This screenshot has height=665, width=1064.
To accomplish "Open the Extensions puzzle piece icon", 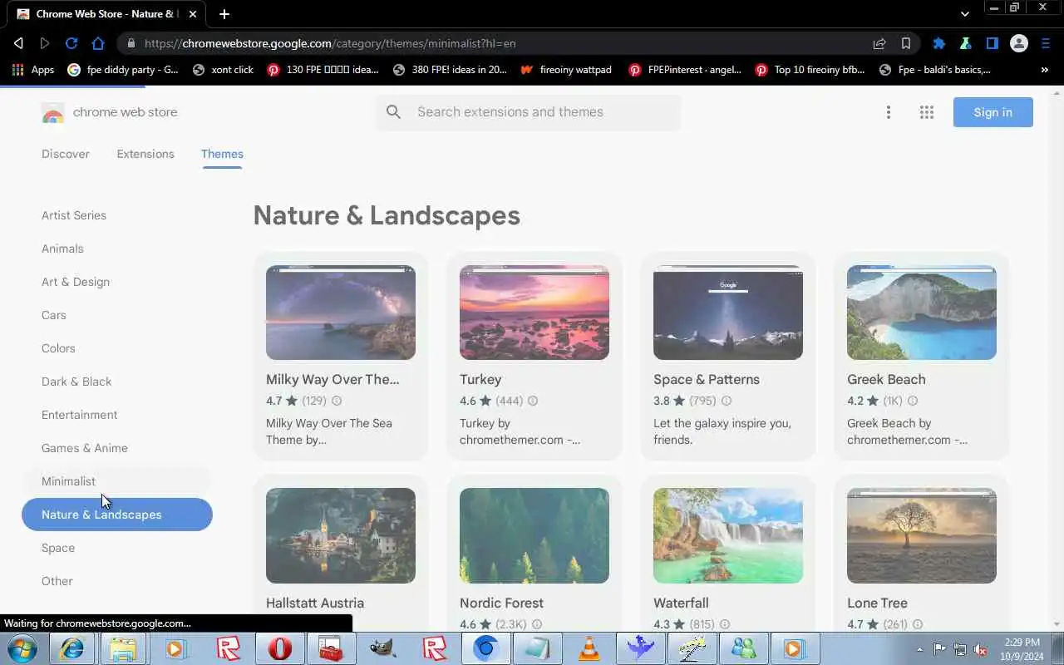I will pos(938,43).
